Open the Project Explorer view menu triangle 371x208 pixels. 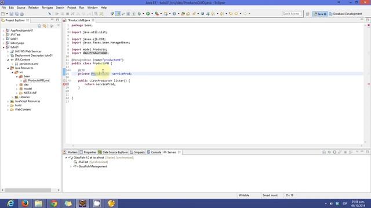(x=59, y=25)
